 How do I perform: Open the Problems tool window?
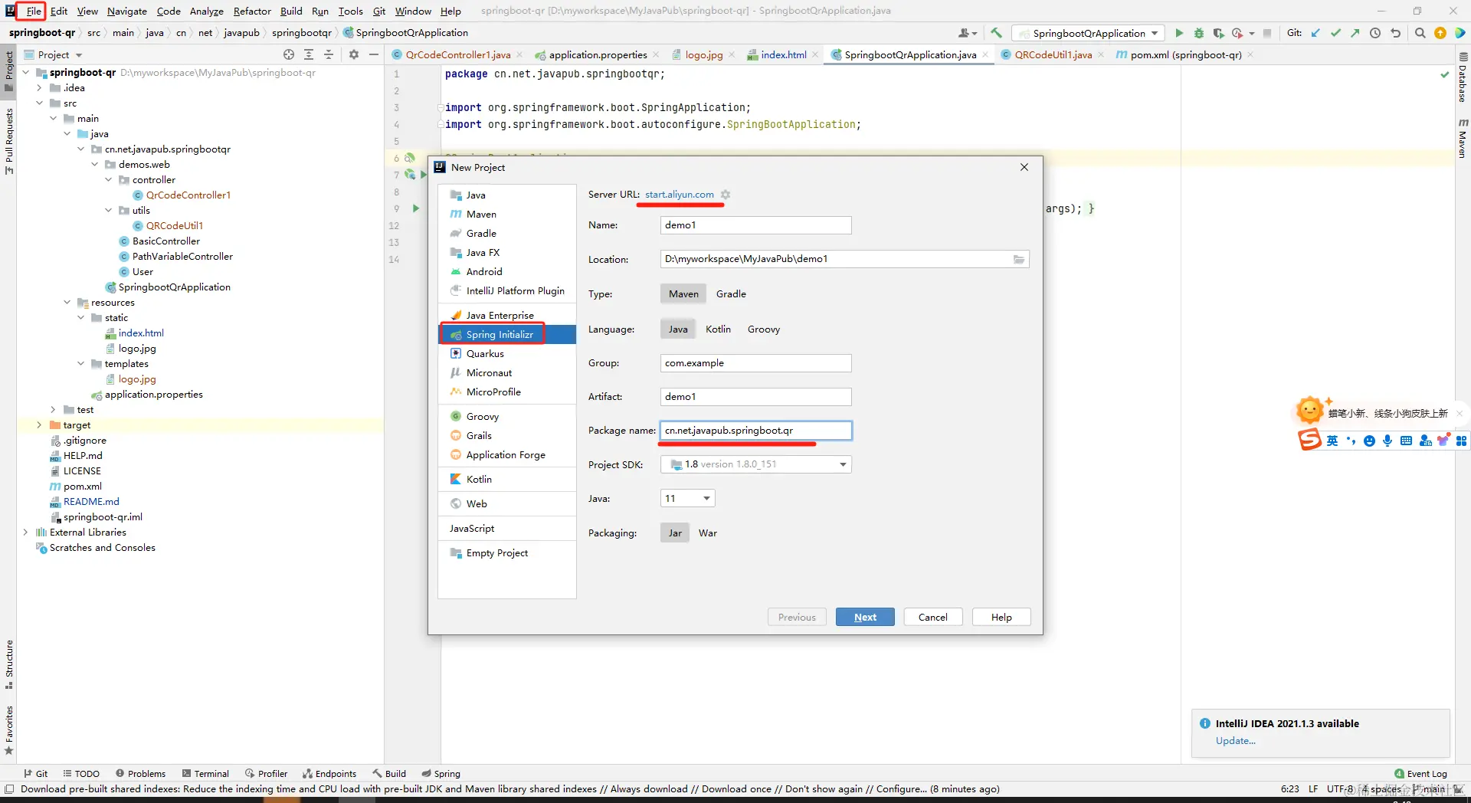(140, 774)
